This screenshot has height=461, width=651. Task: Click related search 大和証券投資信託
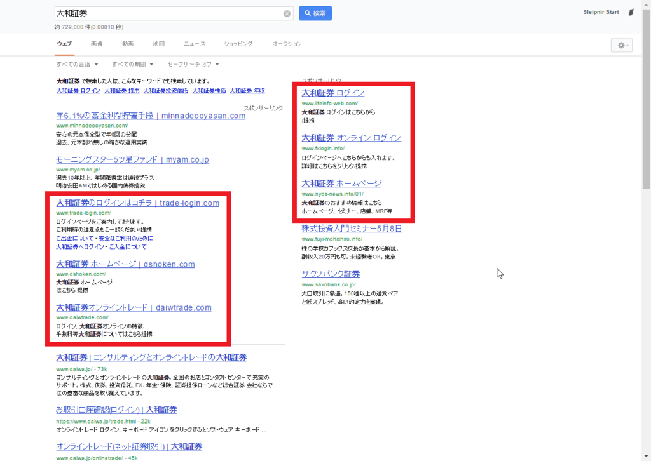(166, 90)
